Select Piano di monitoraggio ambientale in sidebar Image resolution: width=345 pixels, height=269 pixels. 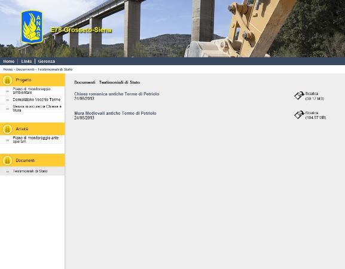coord(32,91)
